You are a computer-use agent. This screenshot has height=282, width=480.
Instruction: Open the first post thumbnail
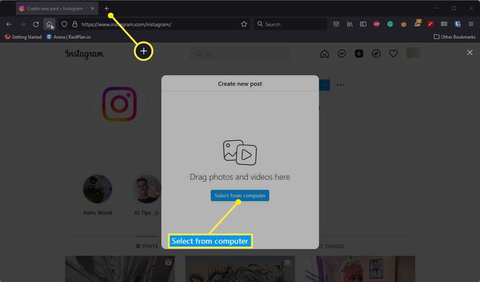(x=120, y=269)
